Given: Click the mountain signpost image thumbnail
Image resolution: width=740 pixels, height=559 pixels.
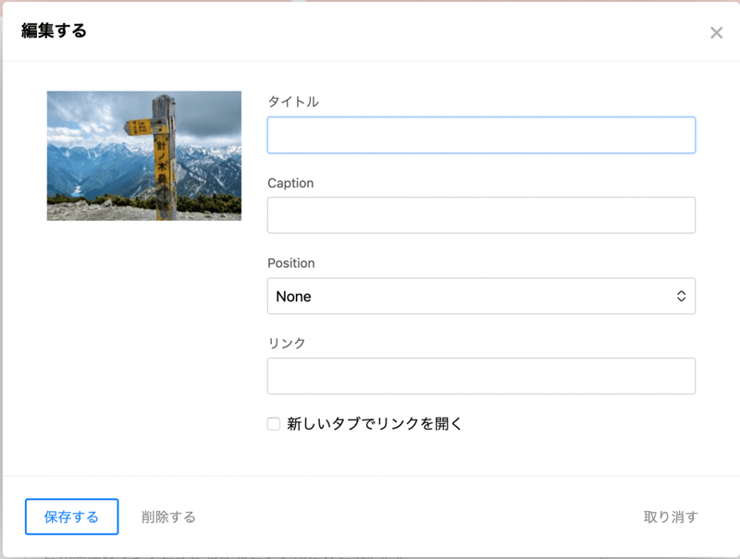Looking at the screenshot, I should [x=143, y=155].
